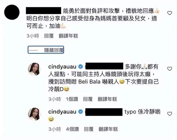
Task: Like the typo reply heart icon
Action: click(170, 114)
